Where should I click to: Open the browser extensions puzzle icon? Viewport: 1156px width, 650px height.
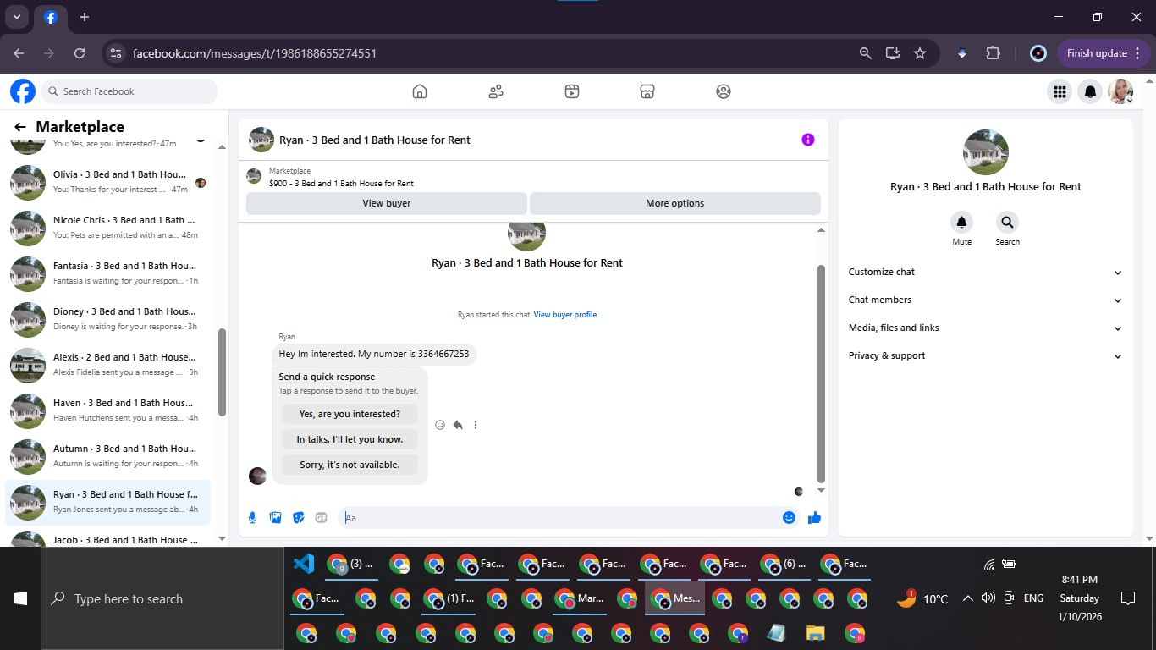[993, 53]
